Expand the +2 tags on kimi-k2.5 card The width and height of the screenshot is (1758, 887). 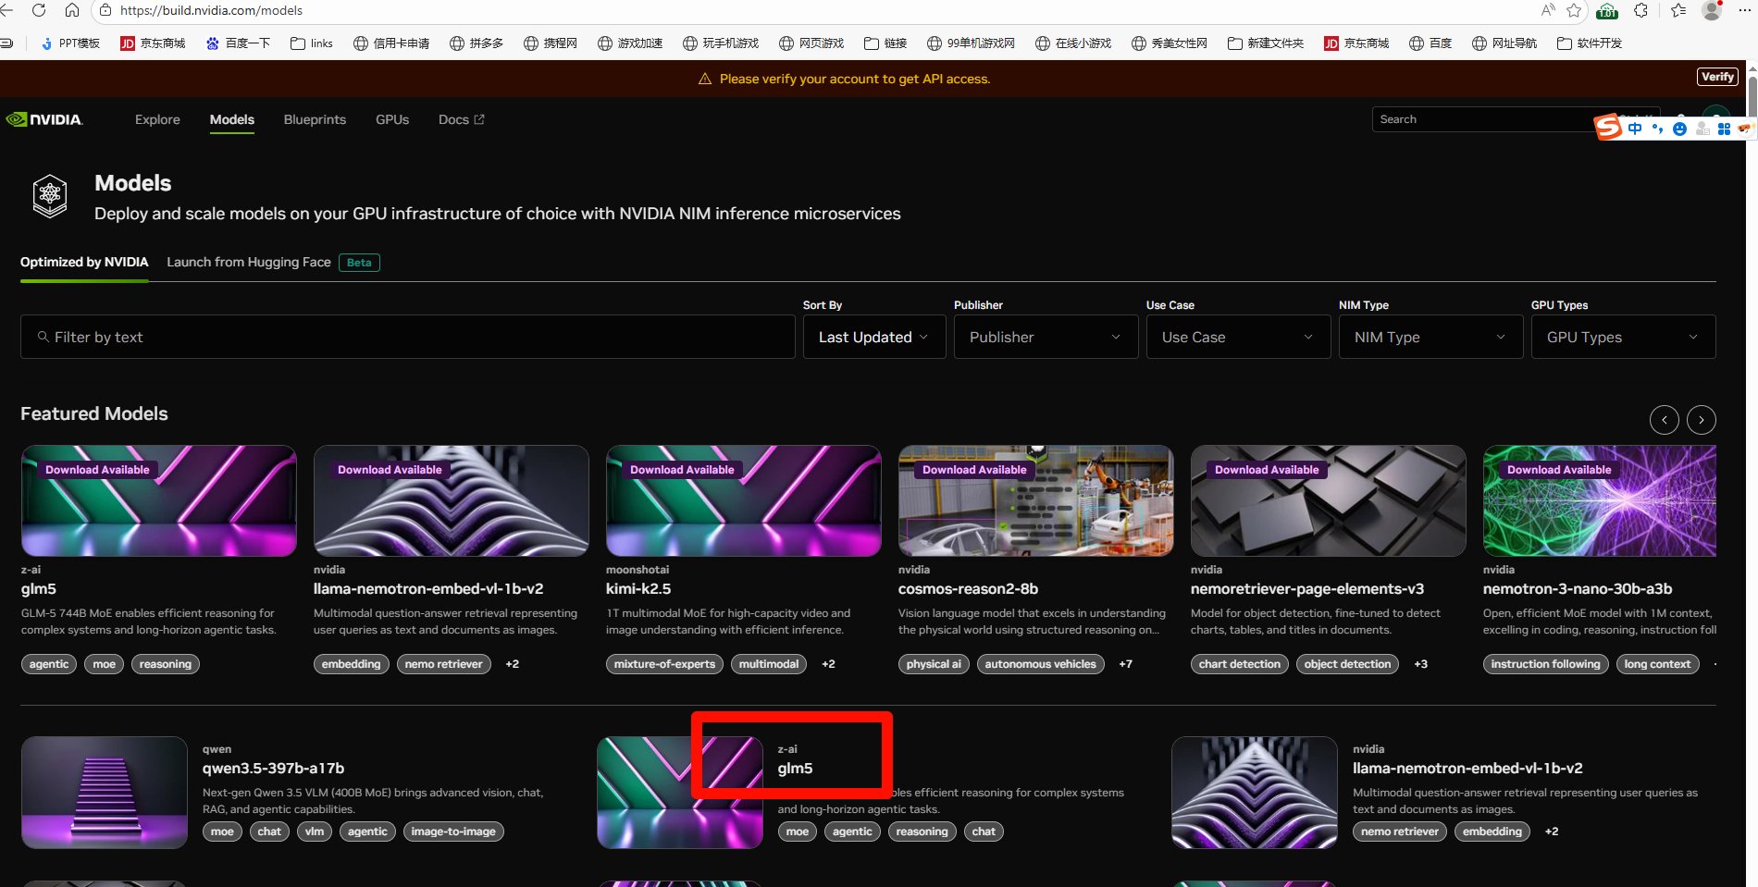[x=828, y=664]
